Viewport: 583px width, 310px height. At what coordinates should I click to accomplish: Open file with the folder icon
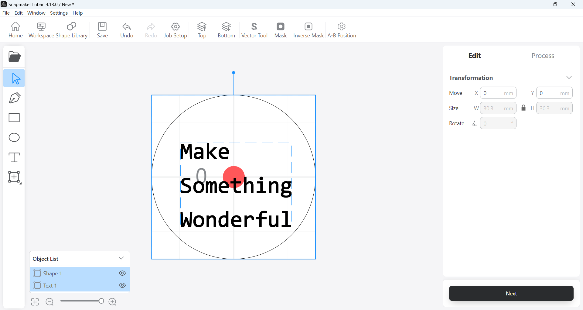click(x=14, y=57)
